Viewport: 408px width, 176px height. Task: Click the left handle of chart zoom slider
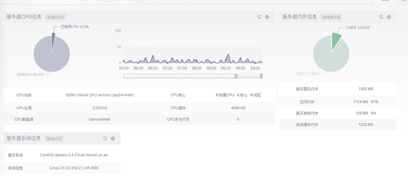tap(236, 76)
